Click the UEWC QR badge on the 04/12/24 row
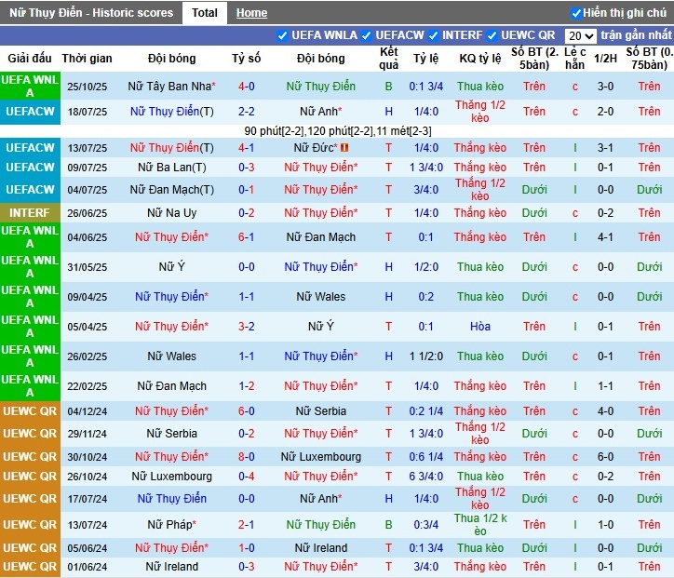 coord(30,411)
